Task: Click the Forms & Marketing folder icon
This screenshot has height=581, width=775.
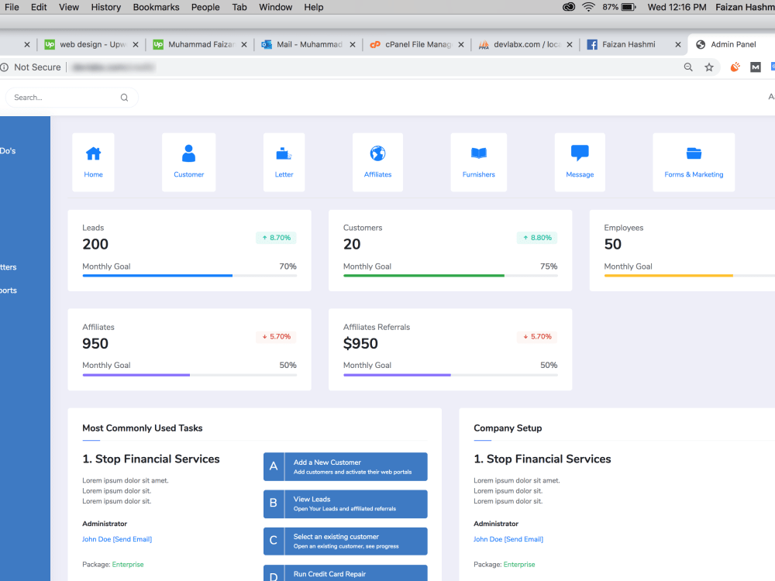Action: [x=694, y=153]
